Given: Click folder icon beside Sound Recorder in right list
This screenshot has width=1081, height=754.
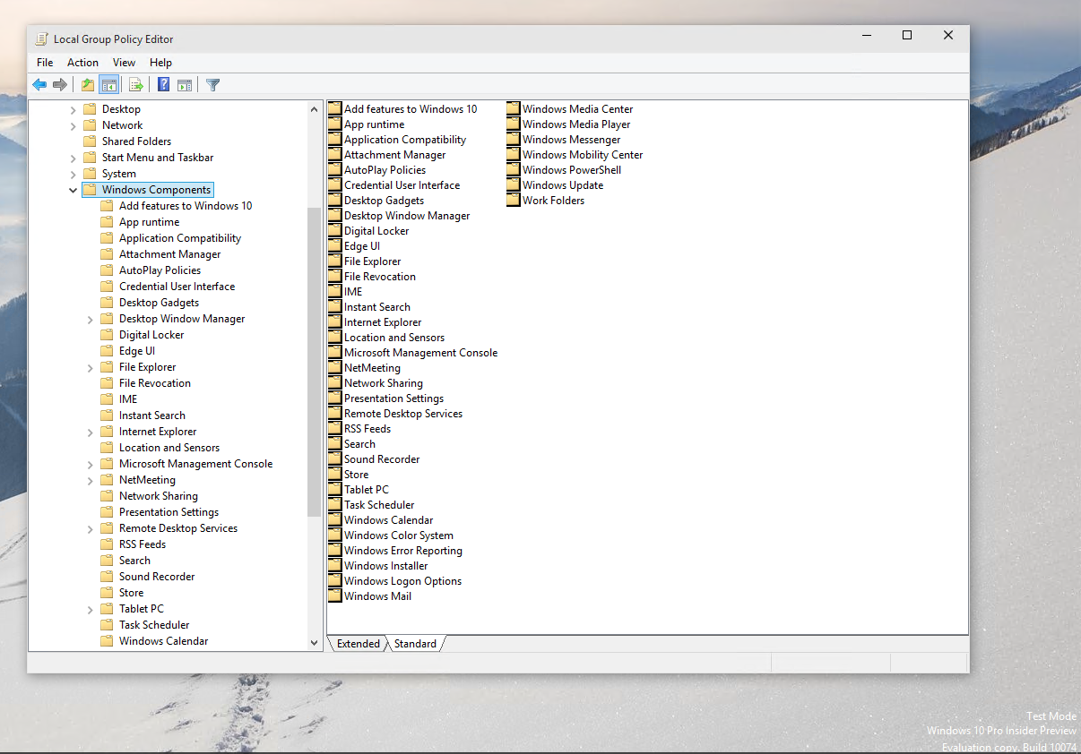Looking at the screenshot, I should pyautogui.click(x=335, y=459).
